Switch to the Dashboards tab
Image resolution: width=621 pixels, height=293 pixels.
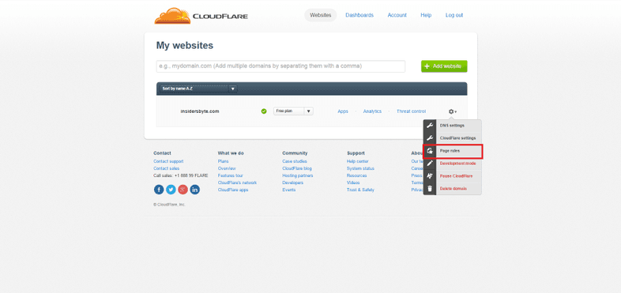pos(359,15)
